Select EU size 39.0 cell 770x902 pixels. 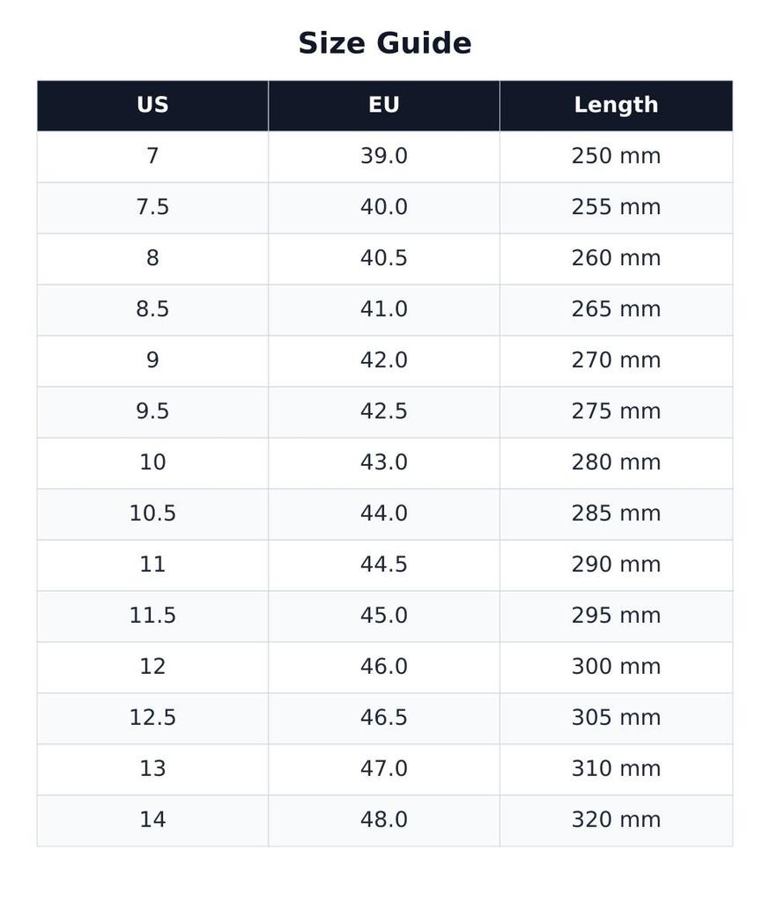click(x=384, y=157)
